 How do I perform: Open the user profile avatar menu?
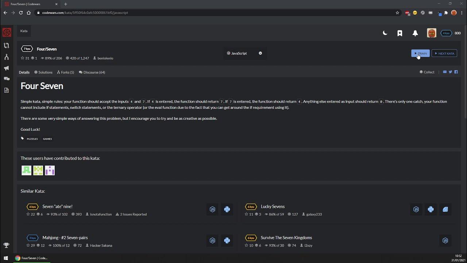(x=432, y=33)
